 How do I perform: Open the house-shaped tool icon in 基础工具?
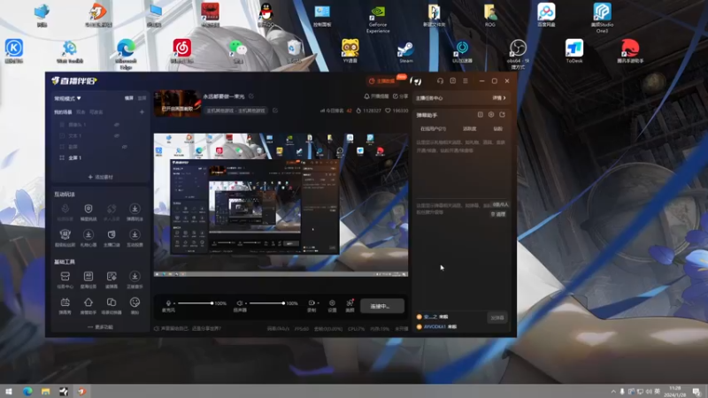(x=88, y=302)
